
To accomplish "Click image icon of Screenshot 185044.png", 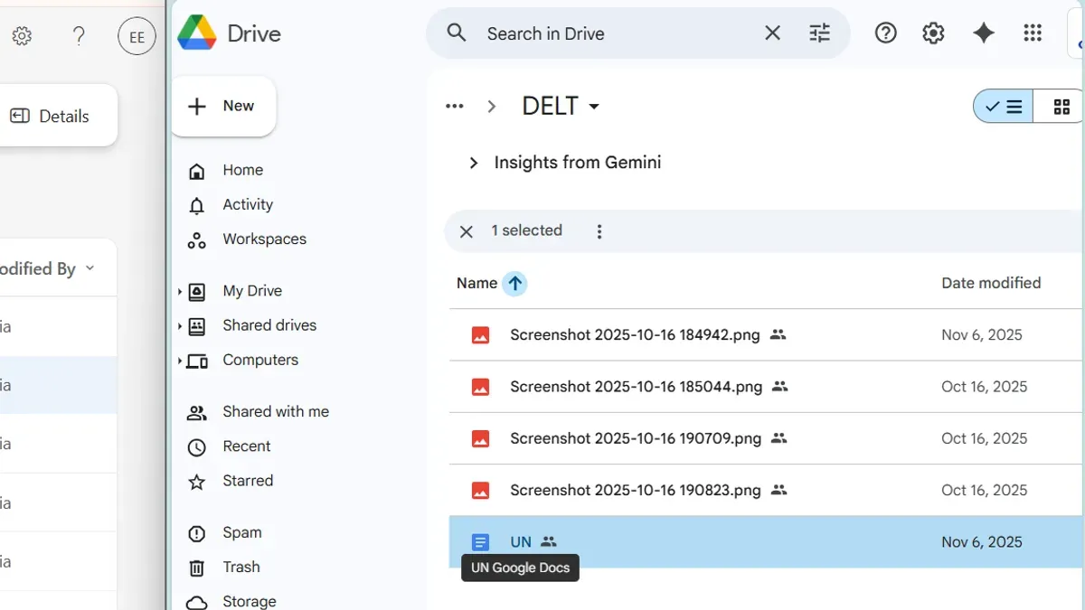I will coord(480,387).
